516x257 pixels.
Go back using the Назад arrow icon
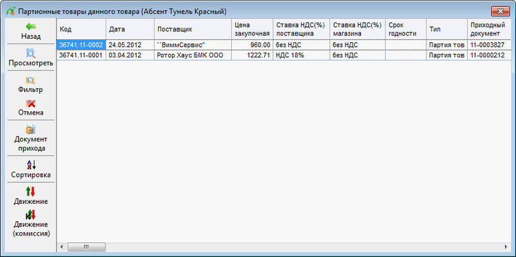pos(31,27)
